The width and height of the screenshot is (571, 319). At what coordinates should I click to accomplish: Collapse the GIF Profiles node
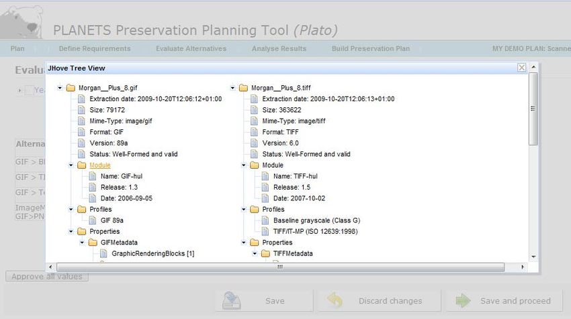[x=71, y=209]
